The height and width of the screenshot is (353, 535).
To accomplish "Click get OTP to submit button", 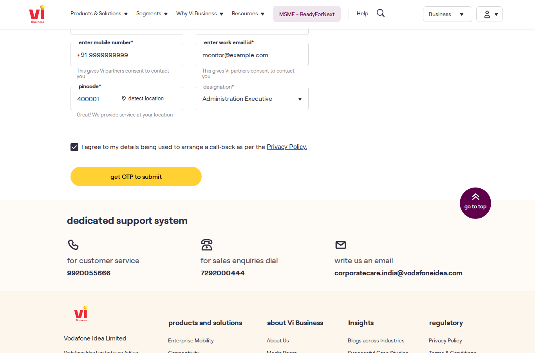I will [x=136, y=176].
